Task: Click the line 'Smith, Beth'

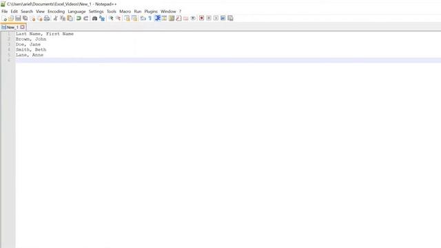Action: [x=31, y=50]
